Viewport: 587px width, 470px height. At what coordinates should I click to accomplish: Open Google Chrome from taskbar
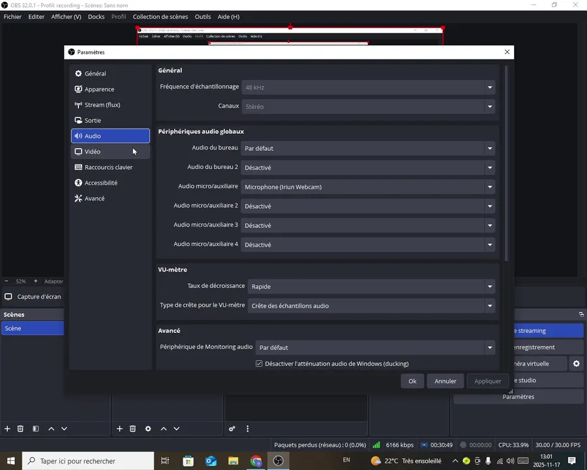click(x=256, y=461)
